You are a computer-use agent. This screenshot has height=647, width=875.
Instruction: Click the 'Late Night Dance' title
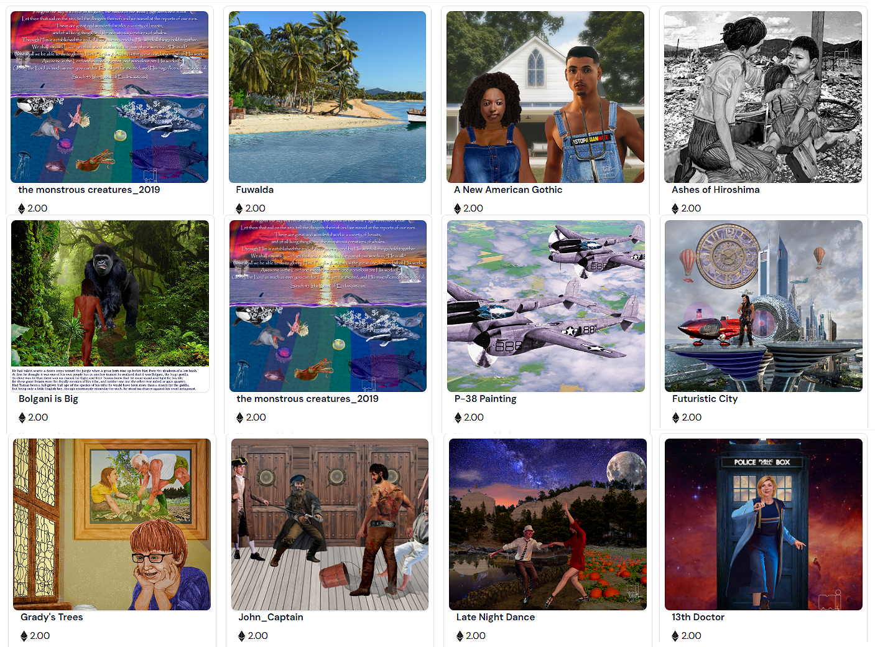pyautogui.click(x=496, y=617)
